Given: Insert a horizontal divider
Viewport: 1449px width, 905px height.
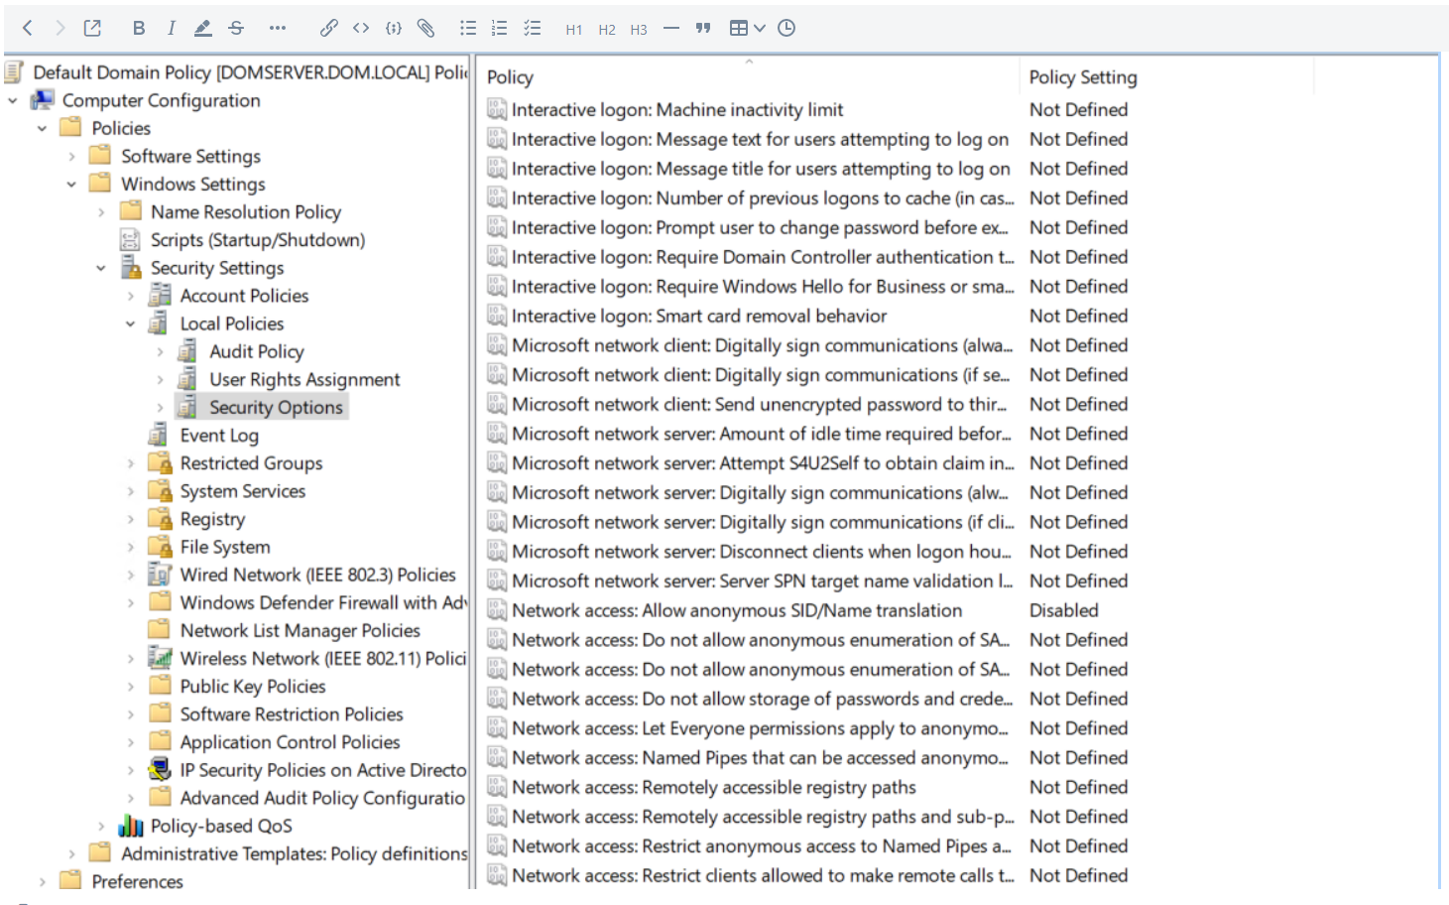Looking at the screenshot, I should tap(670, 28).
